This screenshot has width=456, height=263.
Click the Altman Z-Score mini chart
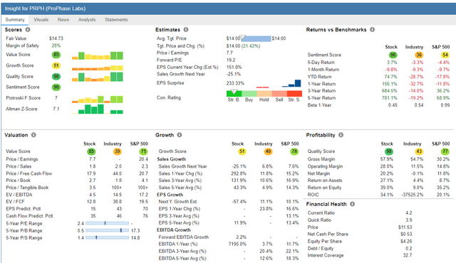click(98, 109)
